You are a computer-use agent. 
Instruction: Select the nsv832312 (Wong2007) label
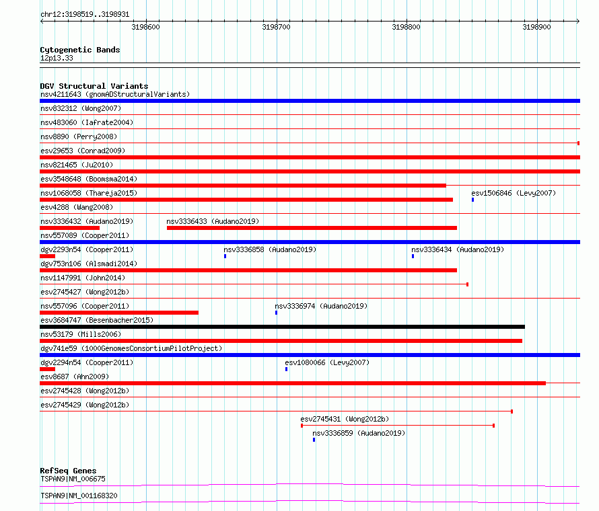click(x=81, y=108)
